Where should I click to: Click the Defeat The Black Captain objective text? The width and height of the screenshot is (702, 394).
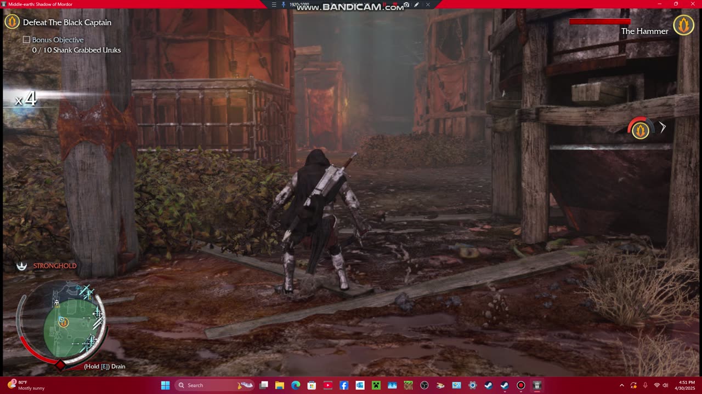click(67, 22)
